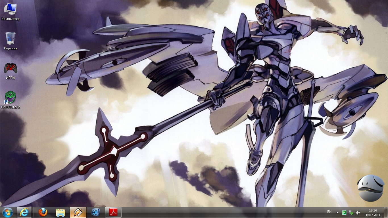Open the blue film-strip media player taskbar icon
The image size is (388, 218).
coord(96,212)
